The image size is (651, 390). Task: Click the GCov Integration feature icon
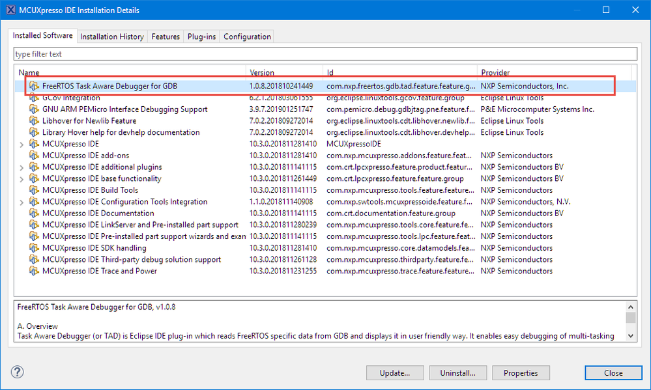click(x=34, y=98)
